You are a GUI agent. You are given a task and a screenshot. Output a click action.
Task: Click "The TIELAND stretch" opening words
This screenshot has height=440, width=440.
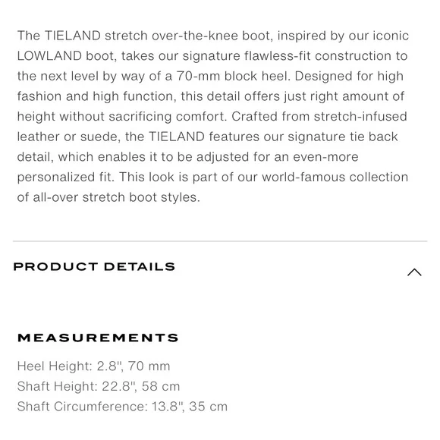pyautogui.click(x=83, y=36)
